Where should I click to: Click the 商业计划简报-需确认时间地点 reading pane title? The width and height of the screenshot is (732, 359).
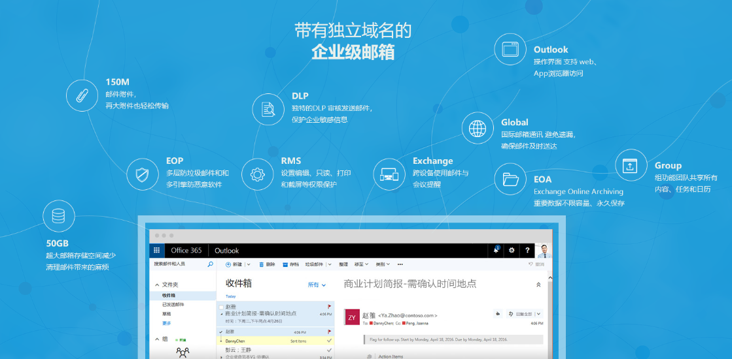click(x=410, y=283)
